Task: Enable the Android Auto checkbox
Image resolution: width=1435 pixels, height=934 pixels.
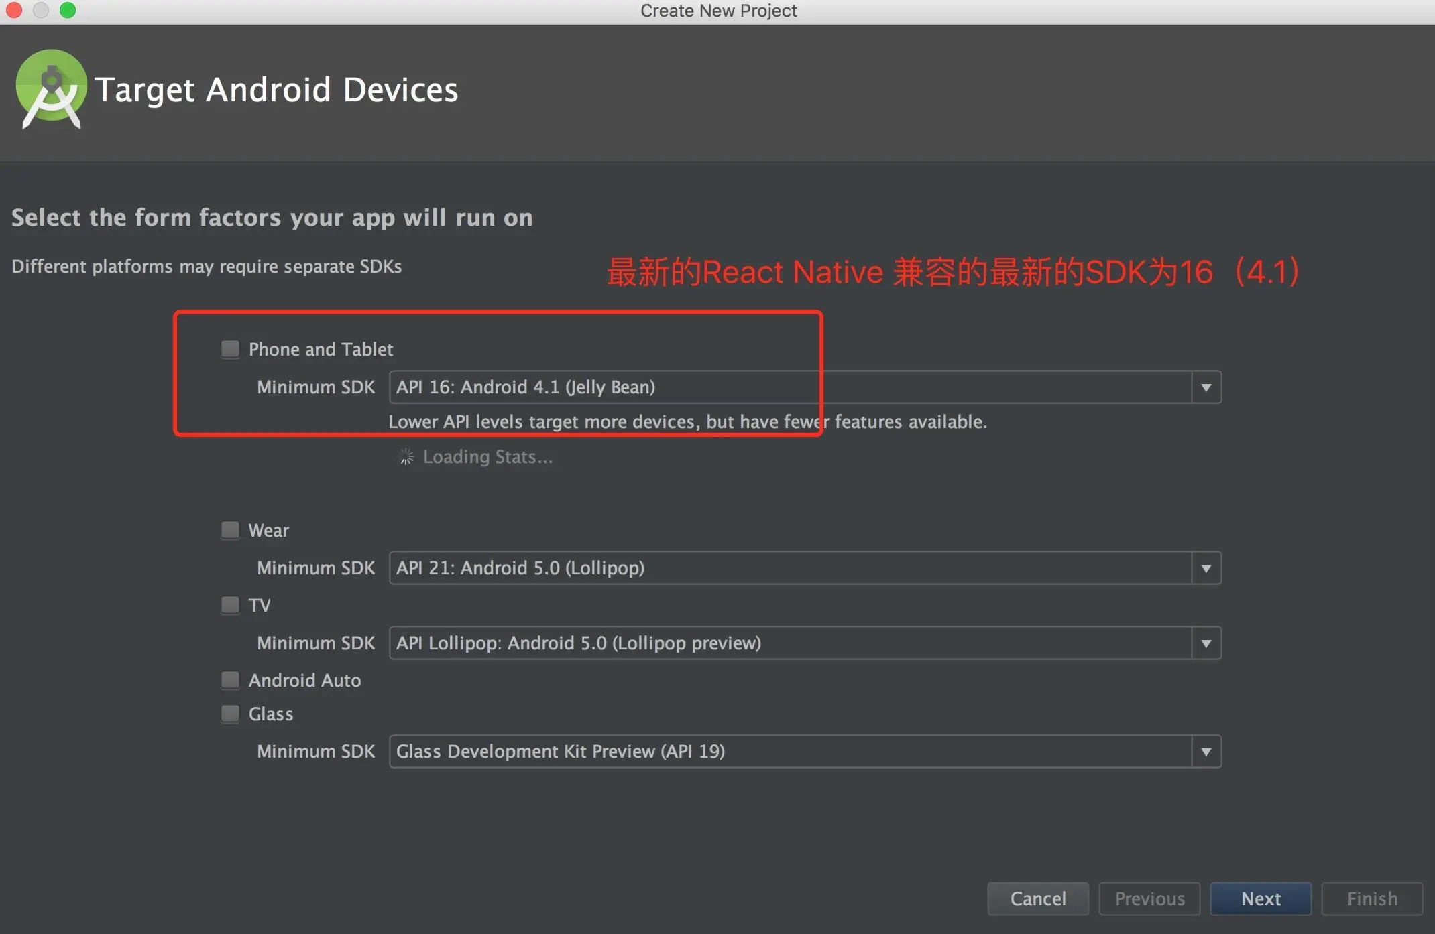Action: tap(230, 680)
